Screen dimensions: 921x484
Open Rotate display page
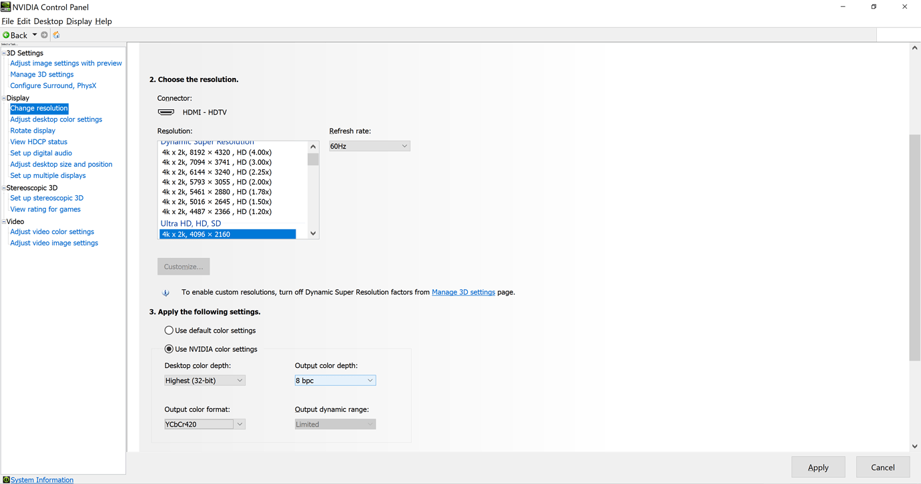[x=33, y=131]
